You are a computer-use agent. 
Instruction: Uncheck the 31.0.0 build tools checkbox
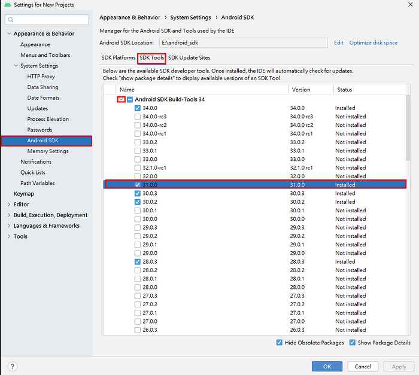click(137, 185)
